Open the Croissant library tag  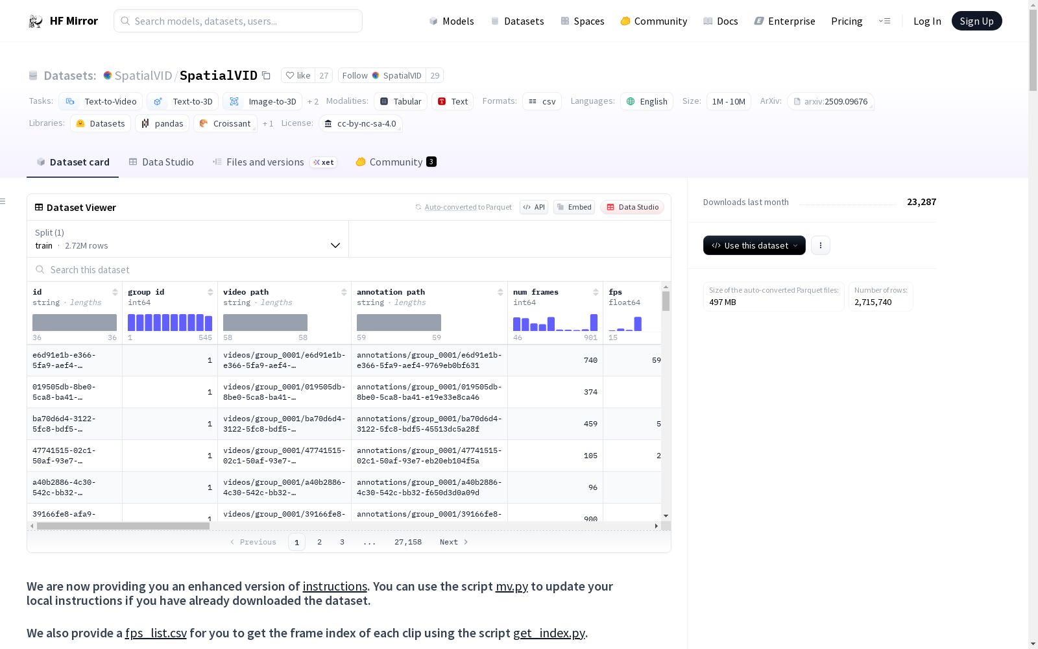tap(225, 123)
